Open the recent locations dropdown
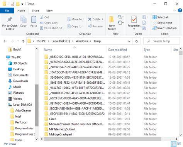 (18, 41)
